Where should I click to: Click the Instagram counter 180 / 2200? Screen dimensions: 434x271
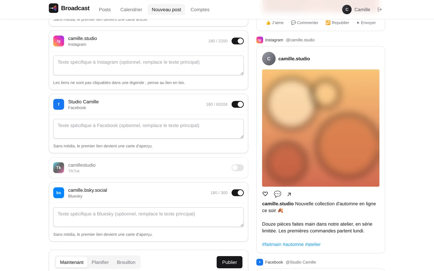(218, 41)
